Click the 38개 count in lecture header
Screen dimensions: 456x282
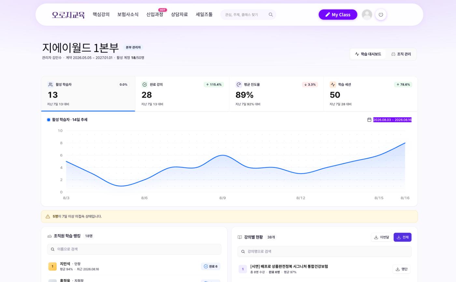click(271, 237)
